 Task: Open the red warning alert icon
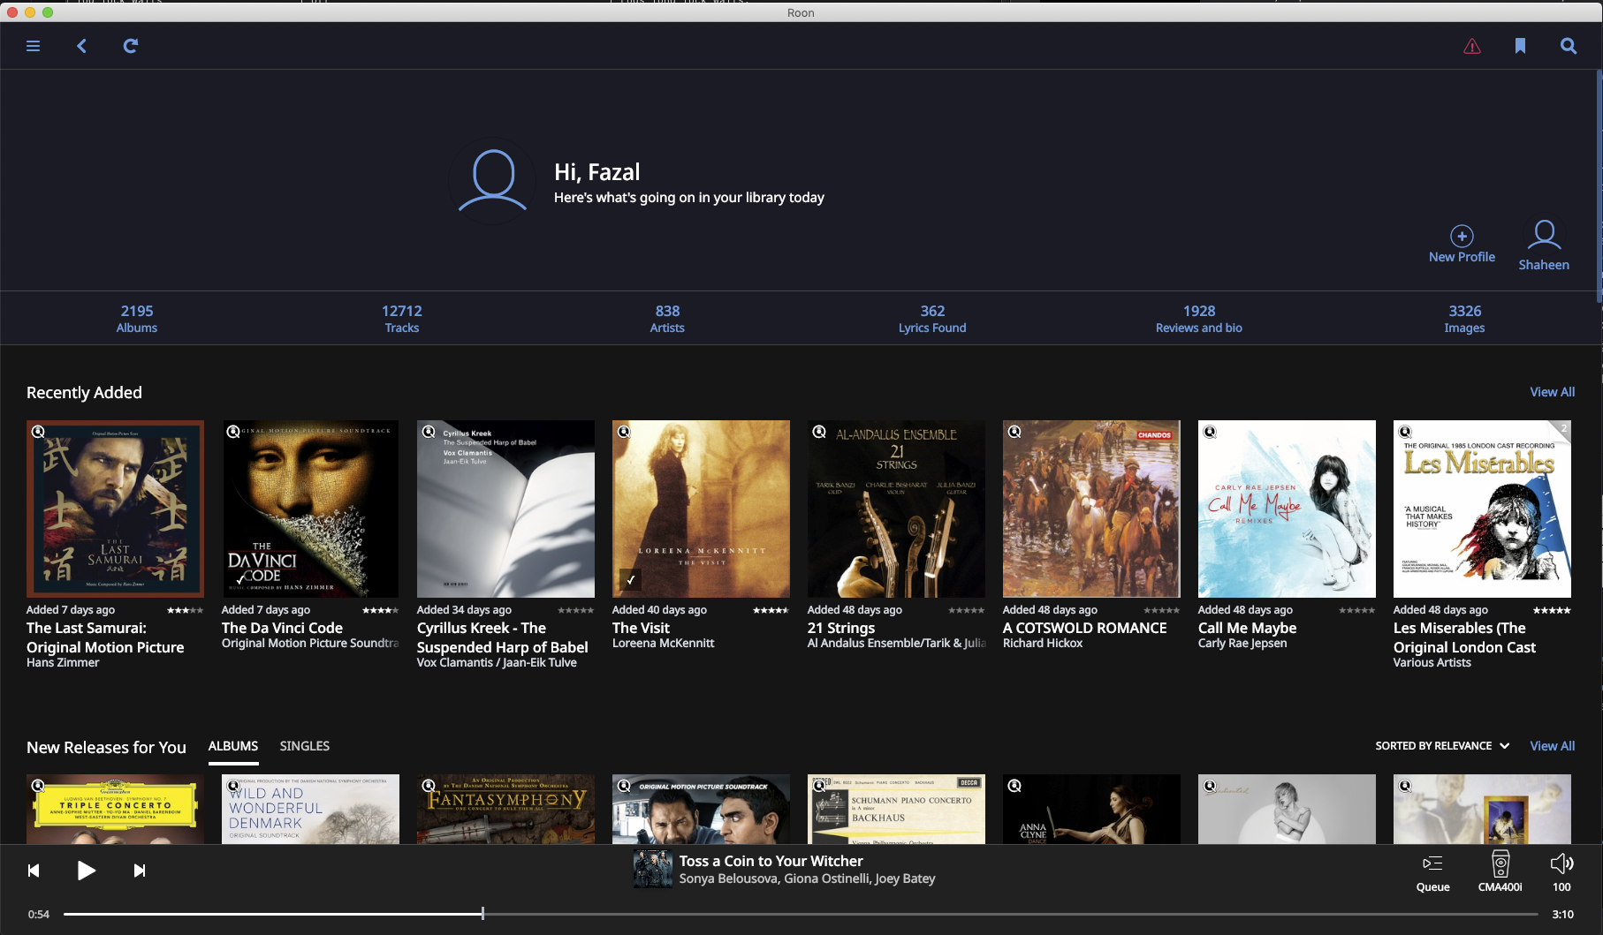point(1471,46)
